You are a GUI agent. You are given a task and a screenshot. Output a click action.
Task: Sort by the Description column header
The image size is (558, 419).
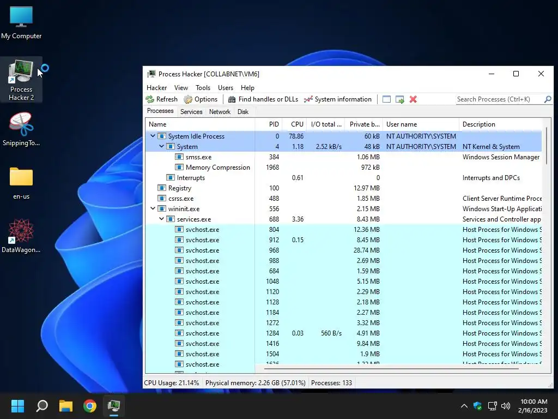pos(500,124)
